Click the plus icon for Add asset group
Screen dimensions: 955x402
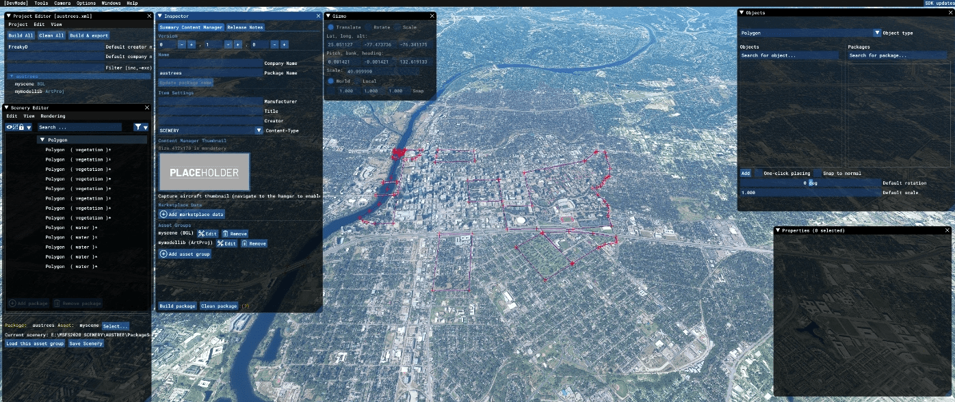point(163,254)
